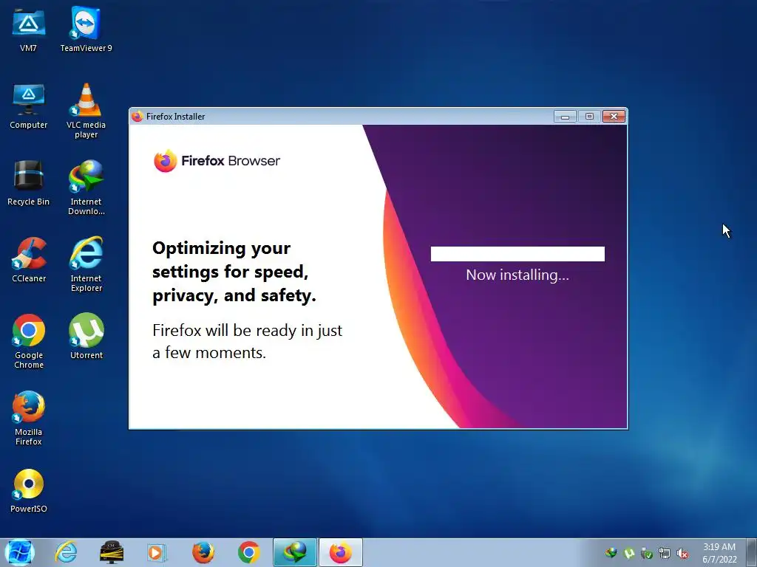Select VLC media player shortcut
The image size is (757, 567).
(x=86, y=111)
